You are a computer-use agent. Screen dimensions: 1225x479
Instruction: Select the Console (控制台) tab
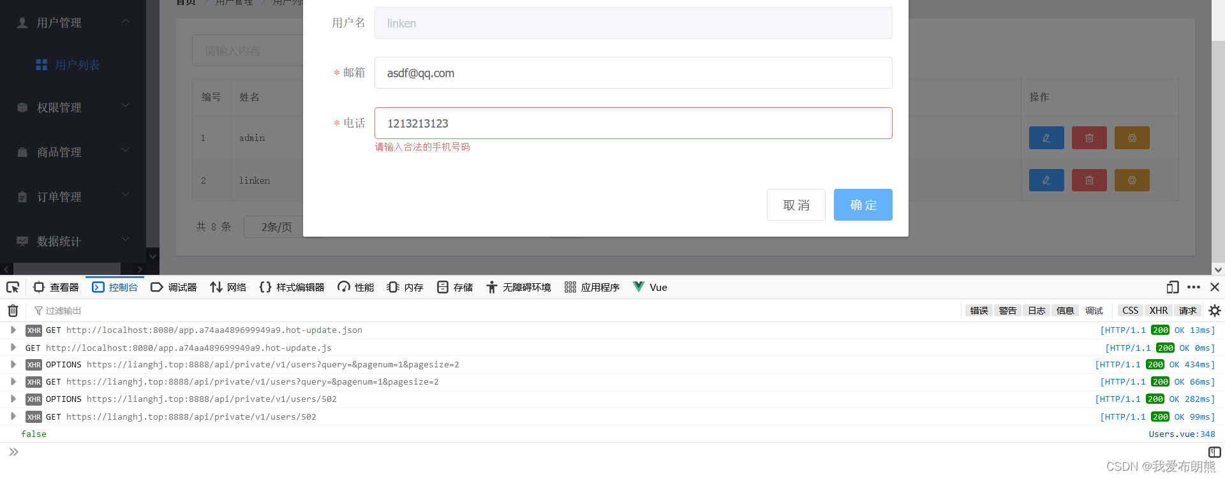point(115,287)
